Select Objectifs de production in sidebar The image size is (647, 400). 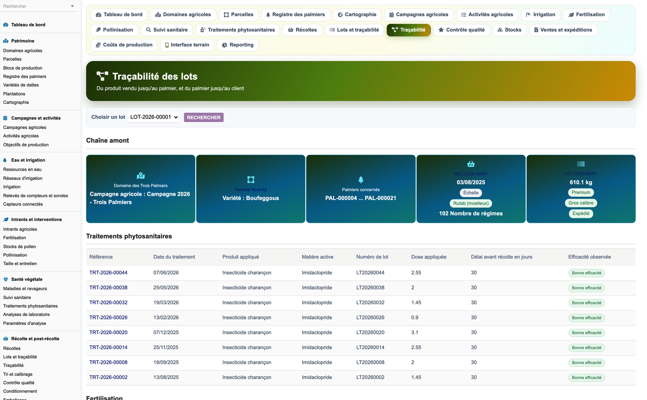pos(26,145)
